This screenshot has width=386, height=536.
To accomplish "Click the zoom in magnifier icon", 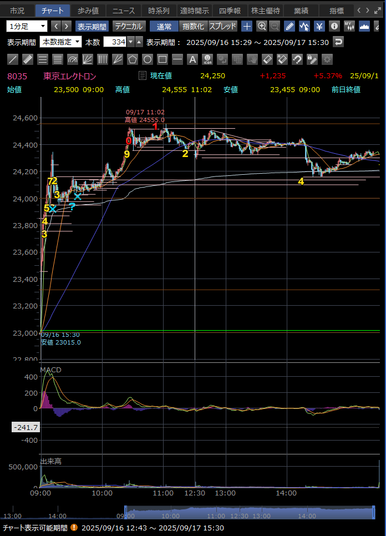I will 262,26.
